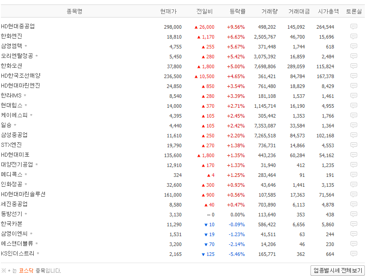368x277 pixels.
Task: Open discussion room icon for 한라IMS
Action: tap(354, 96)
